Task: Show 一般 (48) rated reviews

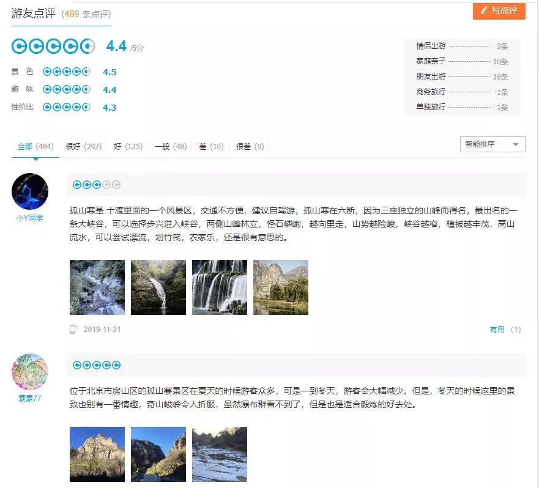Action: (x=171, y=147)
